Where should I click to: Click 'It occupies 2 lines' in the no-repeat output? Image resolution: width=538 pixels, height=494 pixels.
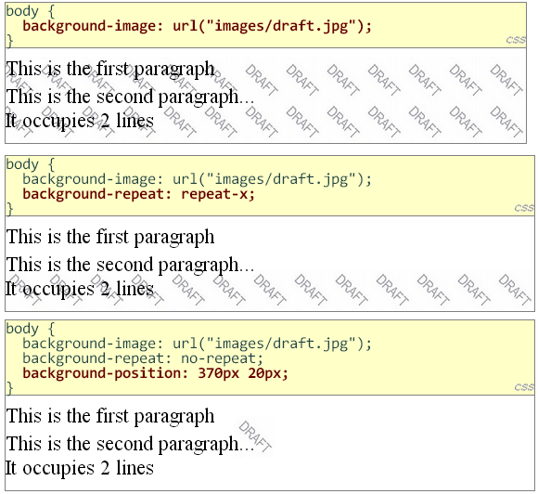(x=79, y=468)
